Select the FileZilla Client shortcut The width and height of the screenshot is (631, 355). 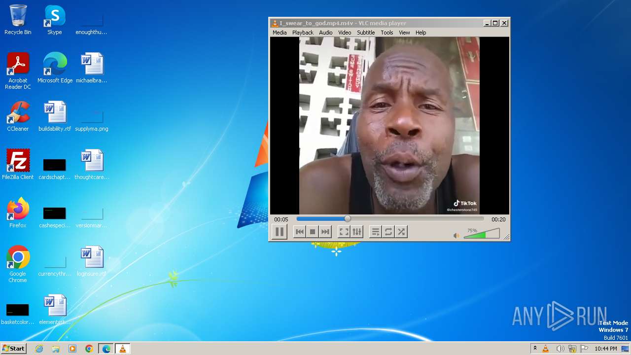click(18, 165)
